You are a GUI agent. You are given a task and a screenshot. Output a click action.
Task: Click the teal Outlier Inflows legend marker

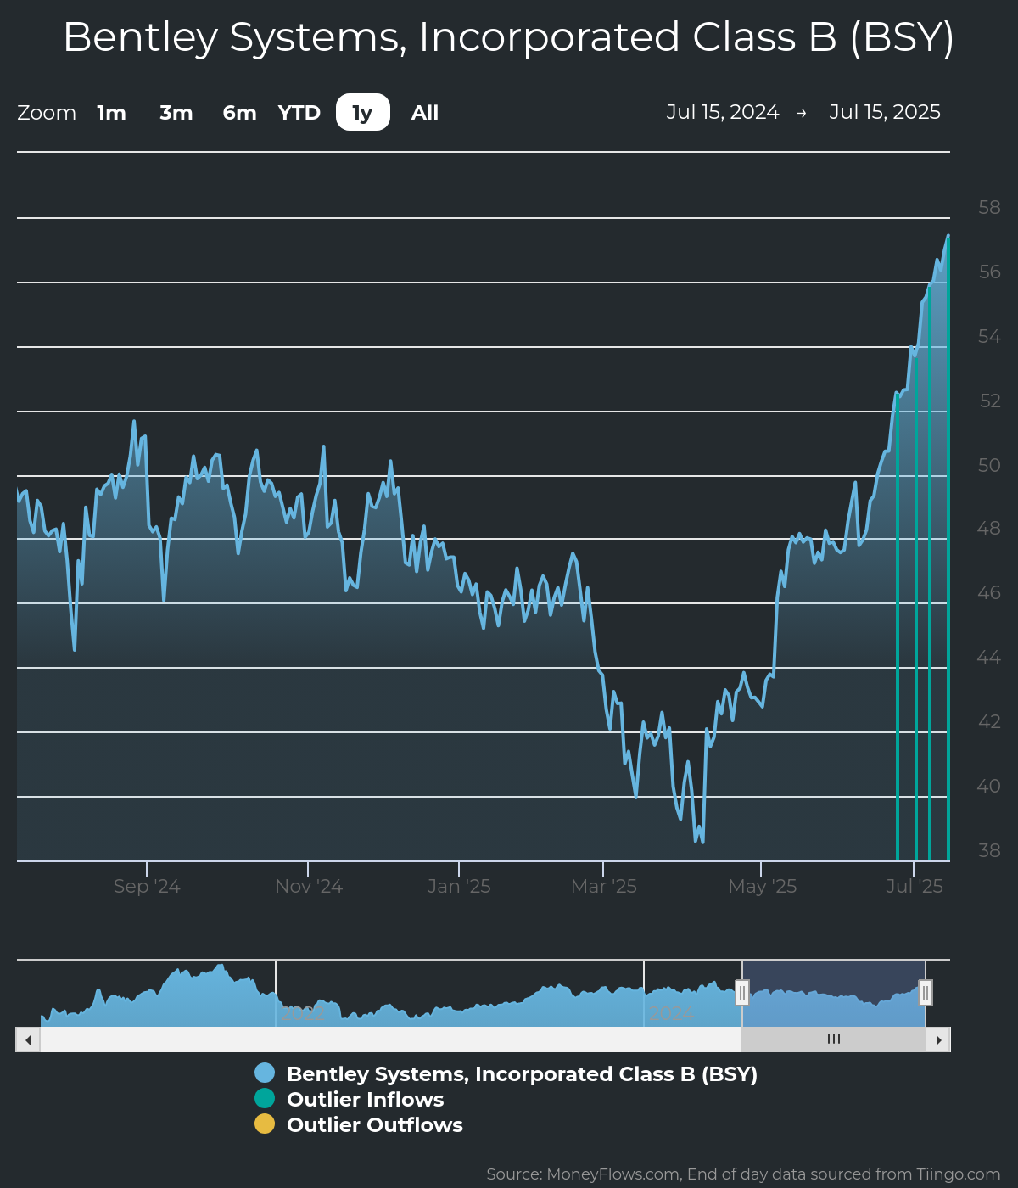click(265, 1099)
